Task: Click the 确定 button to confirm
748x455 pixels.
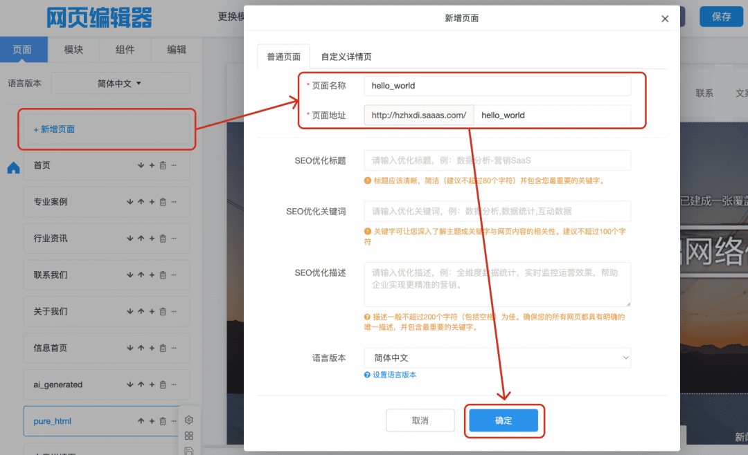Action: pyautogui.click(x=504, y=420)
